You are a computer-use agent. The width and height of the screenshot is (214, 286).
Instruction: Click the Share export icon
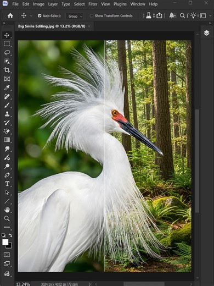[x=159, y=15]
